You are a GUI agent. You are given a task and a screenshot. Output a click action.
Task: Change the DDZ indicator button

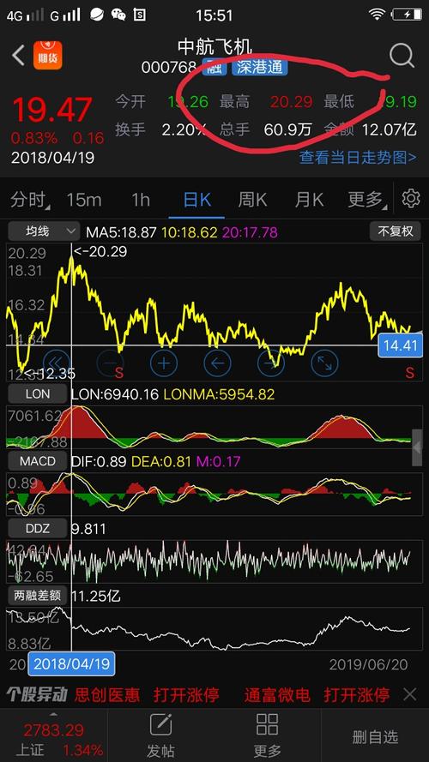pyautogui.click(x=38, y=528)
